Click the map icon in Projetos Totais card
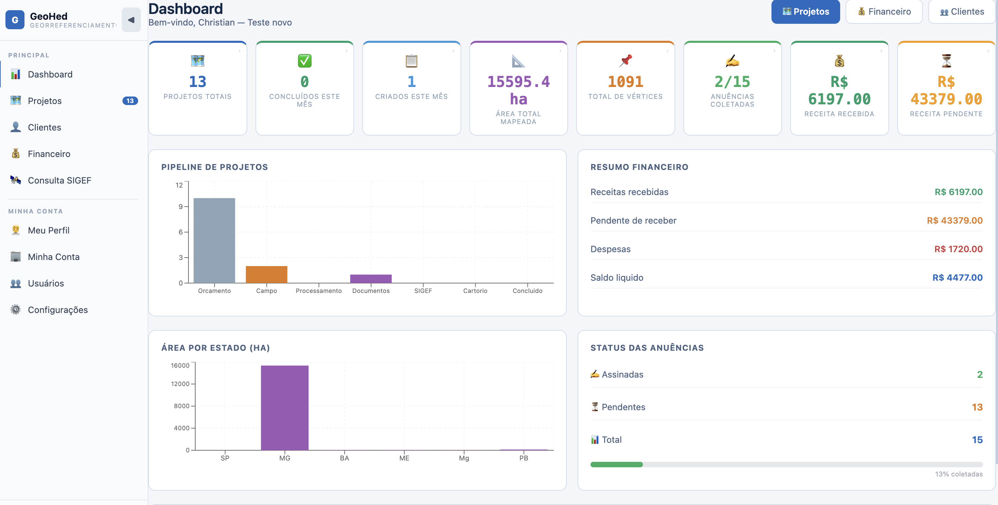 (x=198, y=61)
